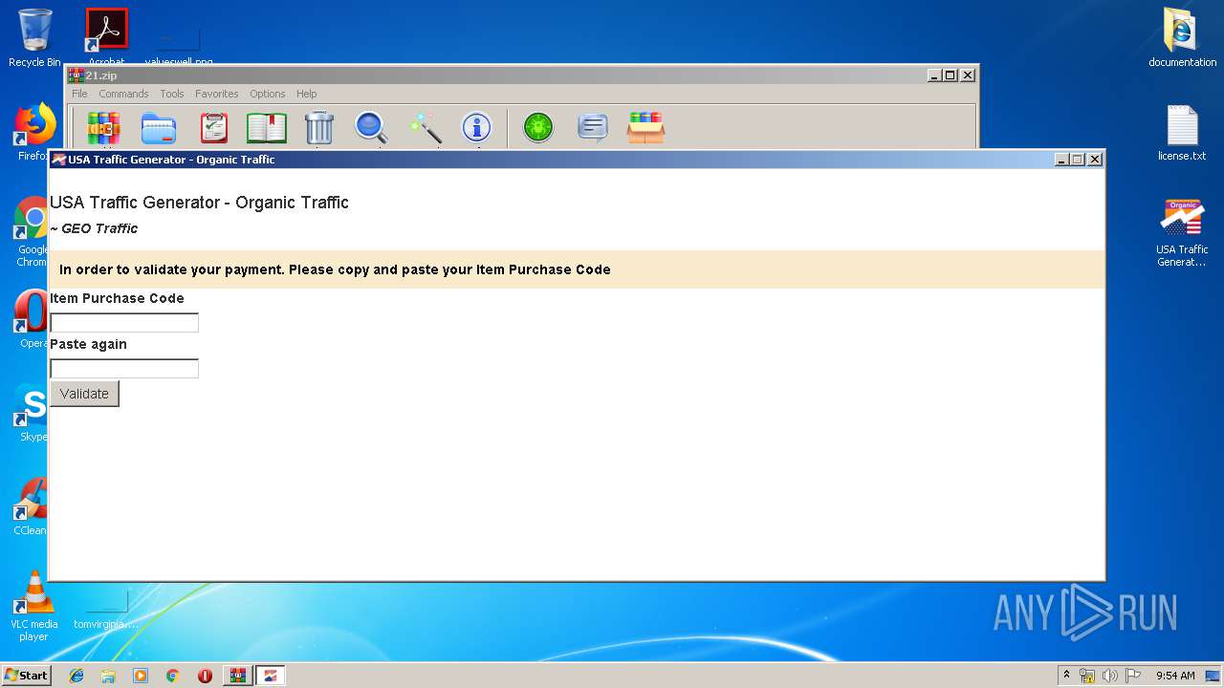Minimize the USA Traffic Generator window
This screenshot has height=688, width=1224.
coord(1062,160)
